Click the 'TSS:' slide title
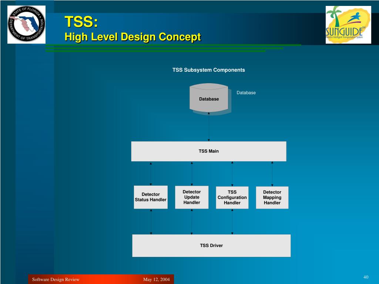This screenshot has width=379, height=284. point(81,21)
